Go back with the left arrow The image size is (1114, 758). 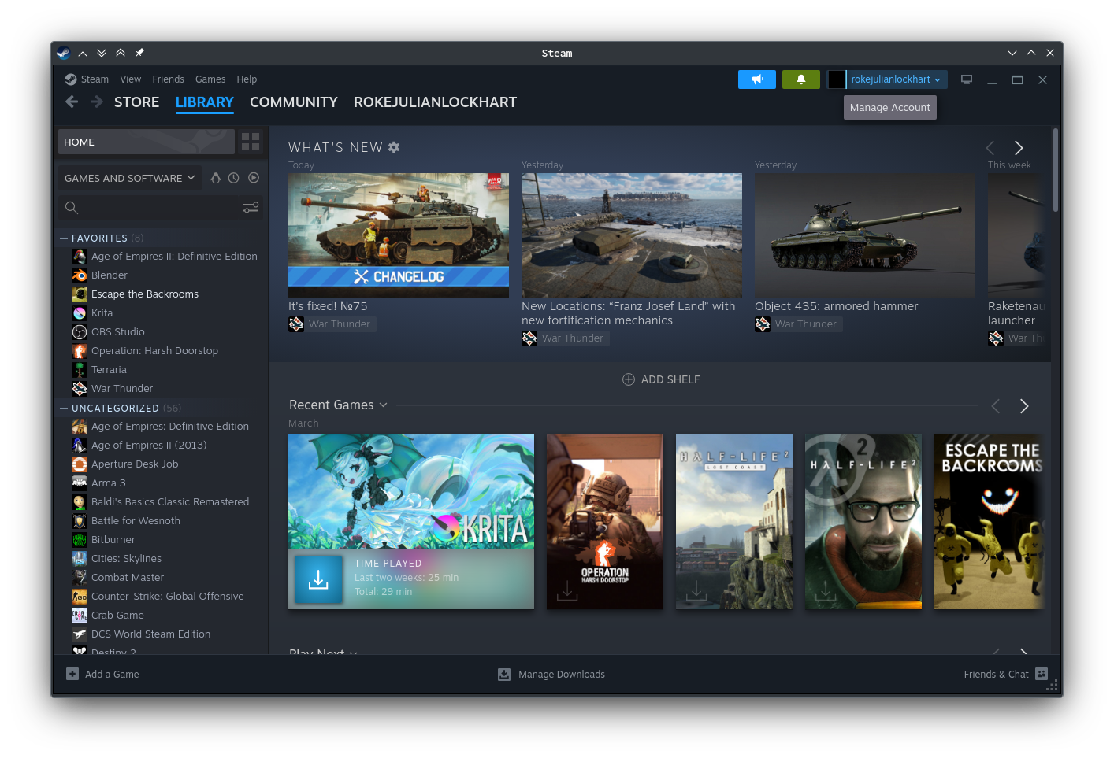tap(72, 102)
